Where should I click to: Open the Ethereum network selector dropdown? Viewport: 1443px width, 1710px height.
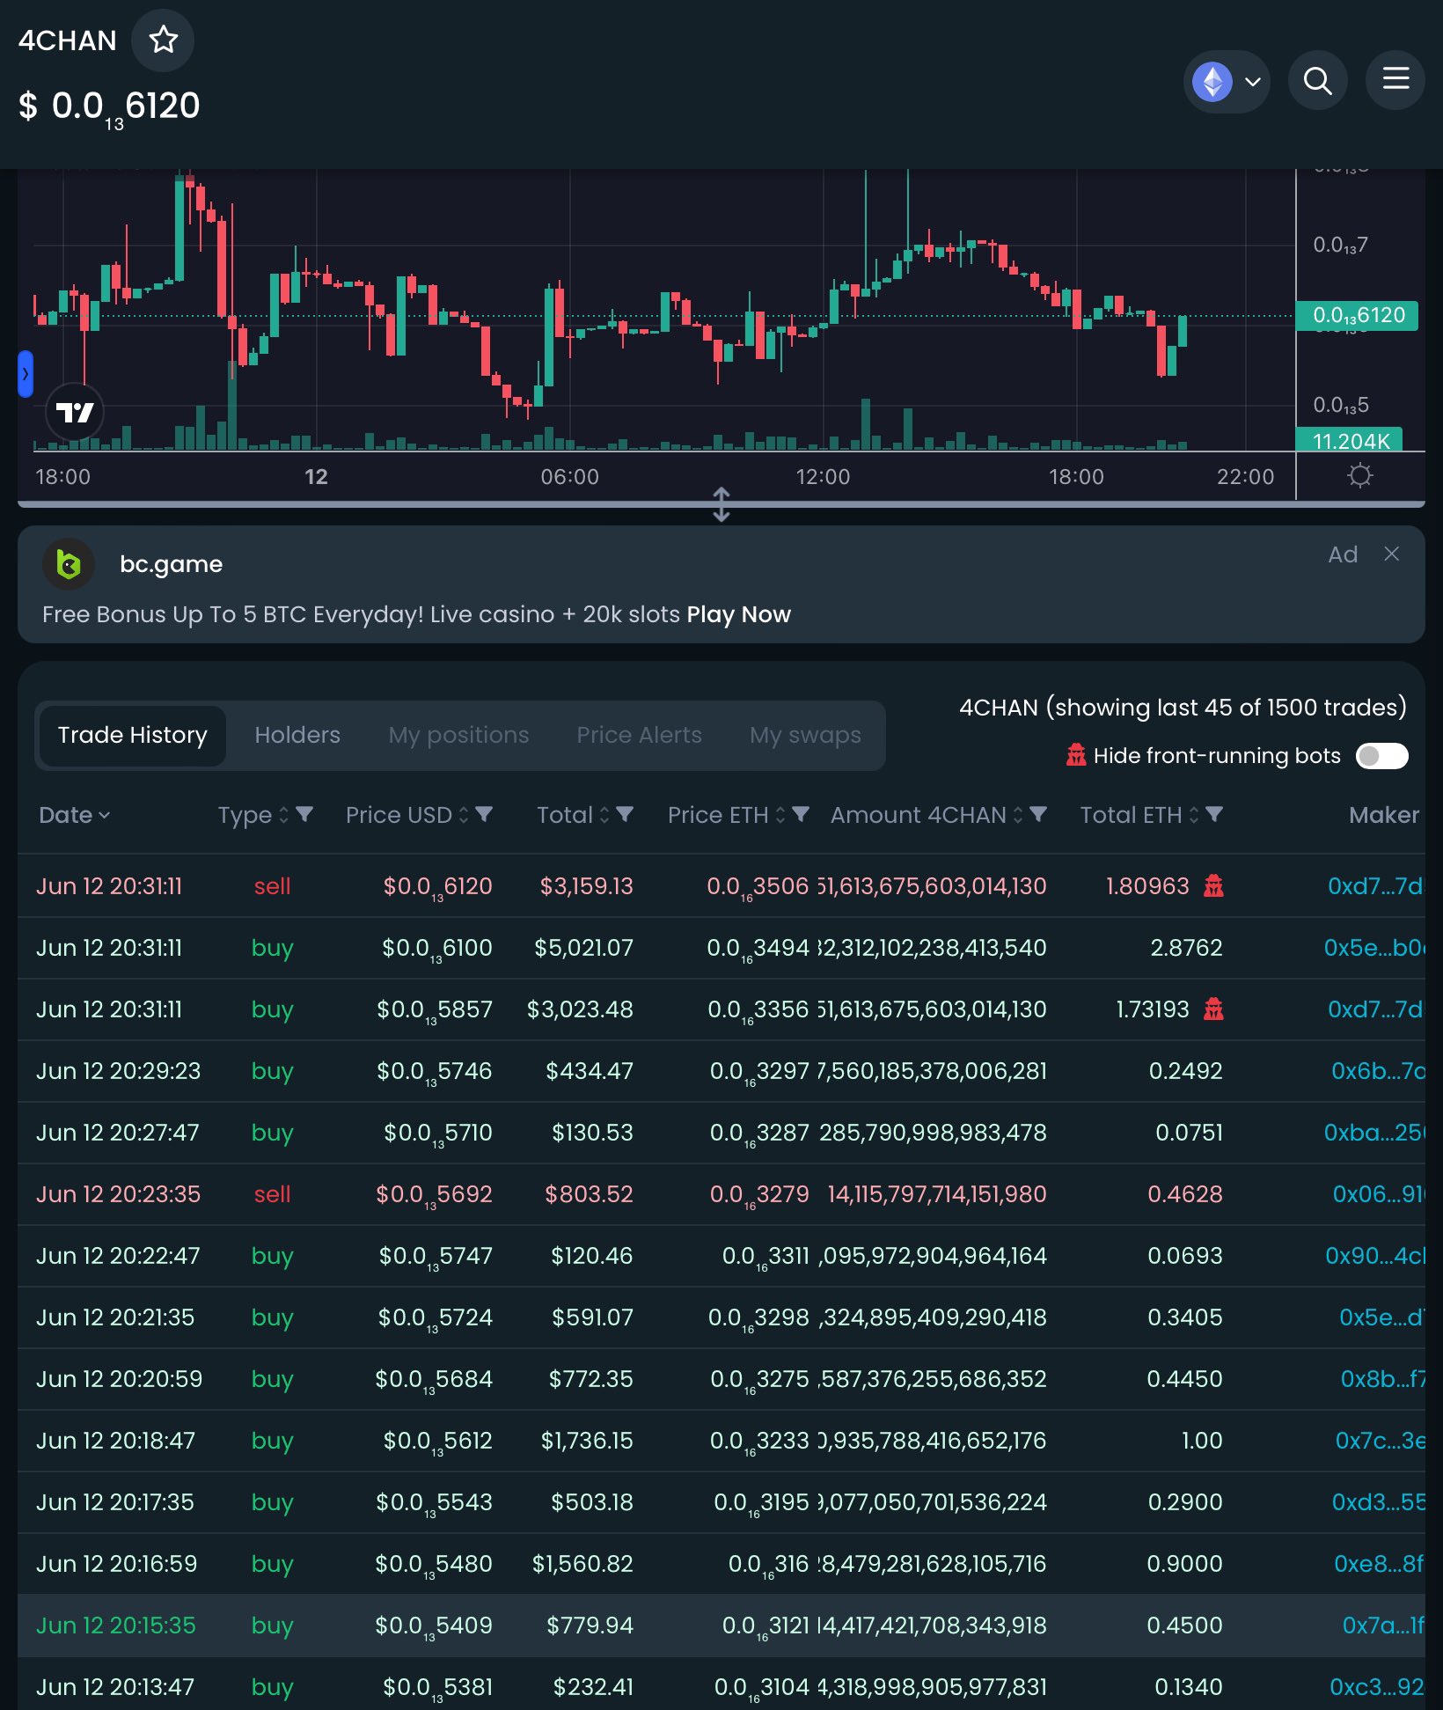click(x=1227, y=82)
